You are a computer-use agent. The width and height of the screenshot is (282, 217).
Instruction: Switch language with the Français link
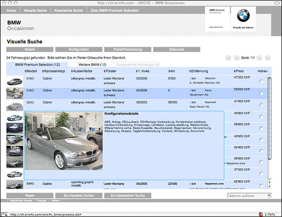(42, 201)
